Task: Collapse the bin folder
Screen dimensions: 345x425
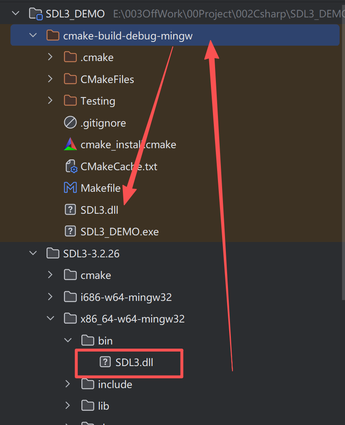Action: [68, 340]
